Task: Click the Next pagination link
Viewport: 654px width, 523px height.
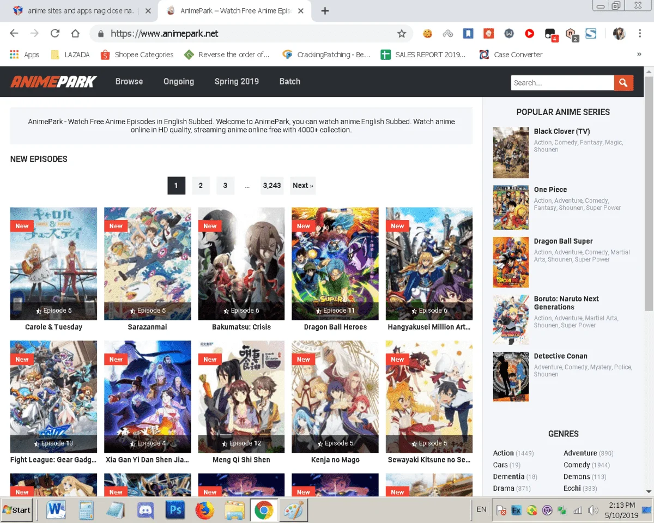Action: click(303, 185)
